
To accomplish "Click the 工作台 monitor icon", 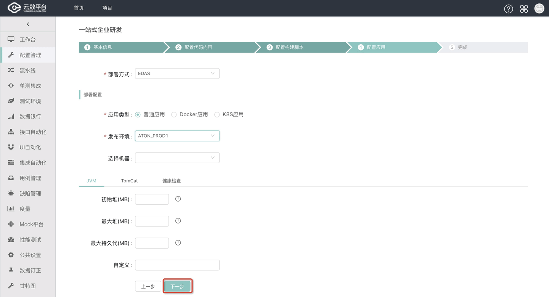I will click(11, 39).
